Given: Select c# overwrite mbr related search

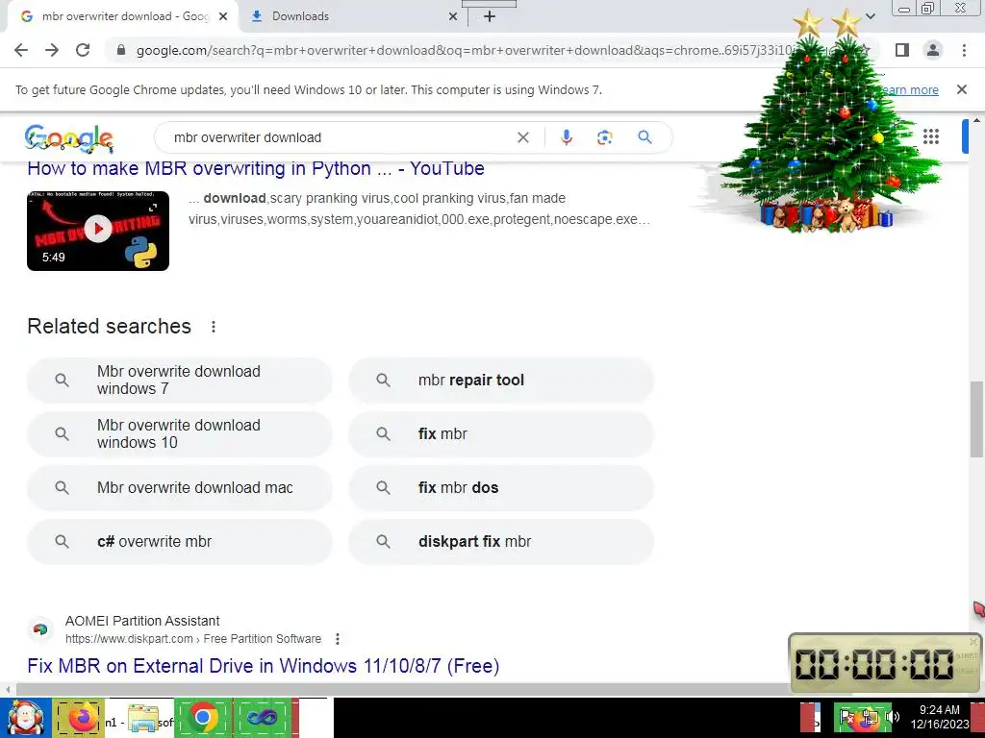Looking at the screenshot, I should [180, 542].
